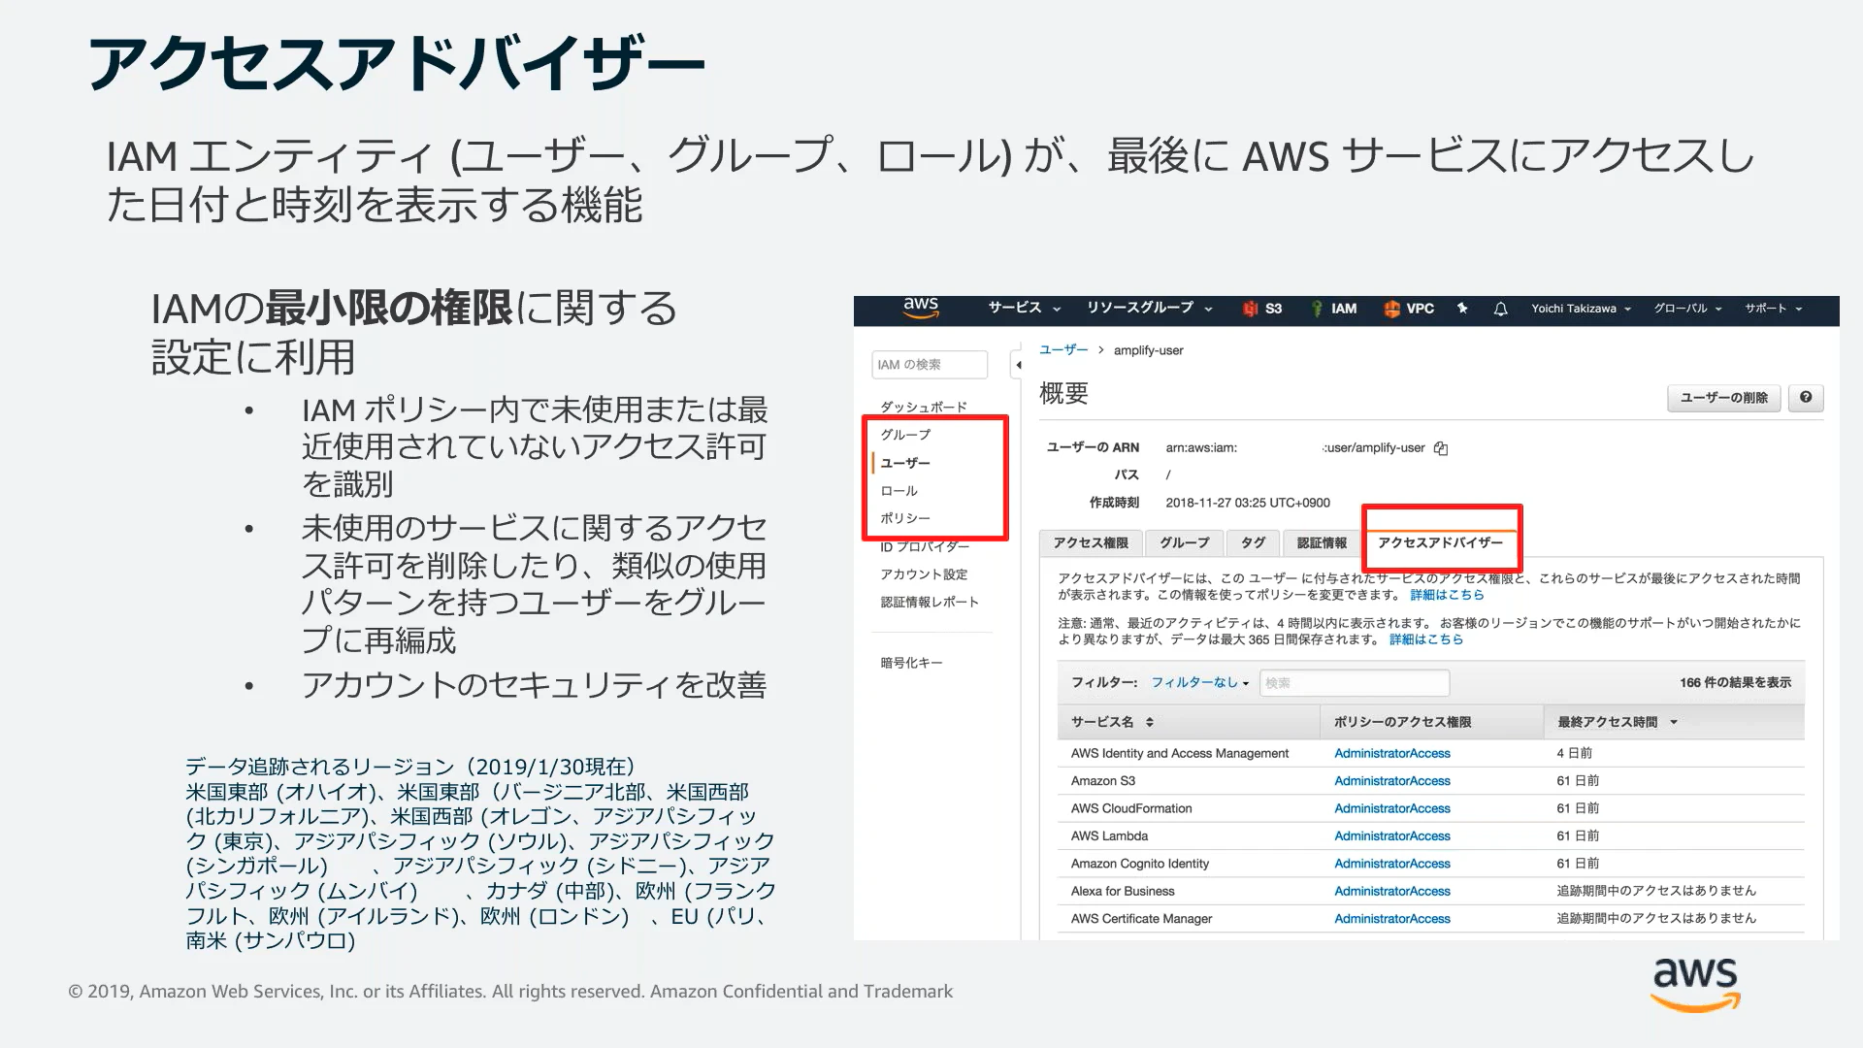Screen dimensions: 1863x1048
Task: Click the ユーザーの削除 button
Action: pyautogui.click(x=1723, y=398)
